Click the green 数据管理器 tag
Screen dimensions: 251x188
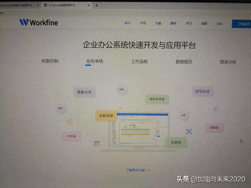click(157, 99)
